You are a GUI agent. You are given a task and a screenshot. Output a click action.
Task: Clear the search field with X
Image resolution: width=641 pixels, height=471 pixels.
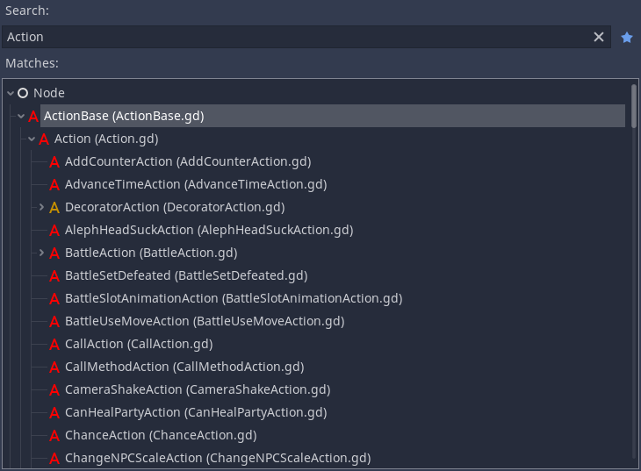[599, 37]
